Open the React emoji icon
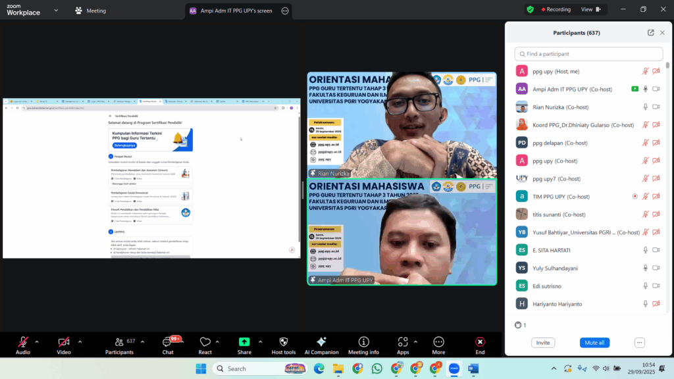This screenshot has height=379, width=674. pos(205,342)
